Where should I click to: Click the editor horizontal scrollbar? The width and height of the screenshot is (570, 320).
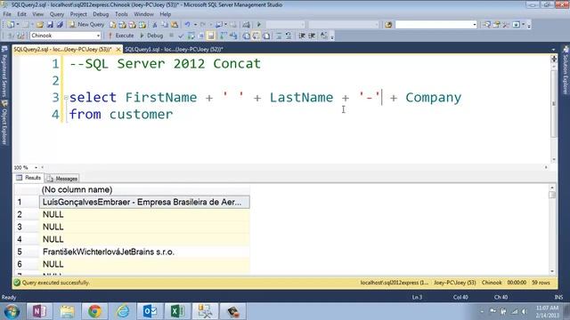point(295,168)
